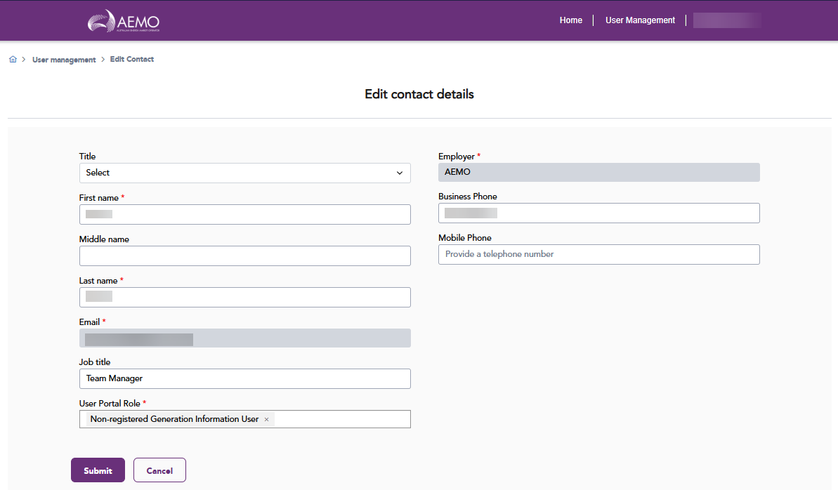Go to User management breadcrumb link
The image size is (838, 490).
point(64,60)
